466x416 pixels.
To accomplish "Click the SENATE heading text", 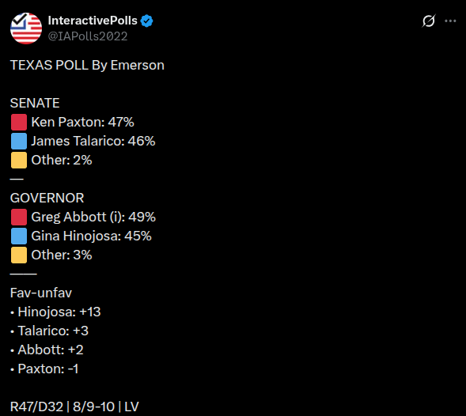I will tap(35, 103).
